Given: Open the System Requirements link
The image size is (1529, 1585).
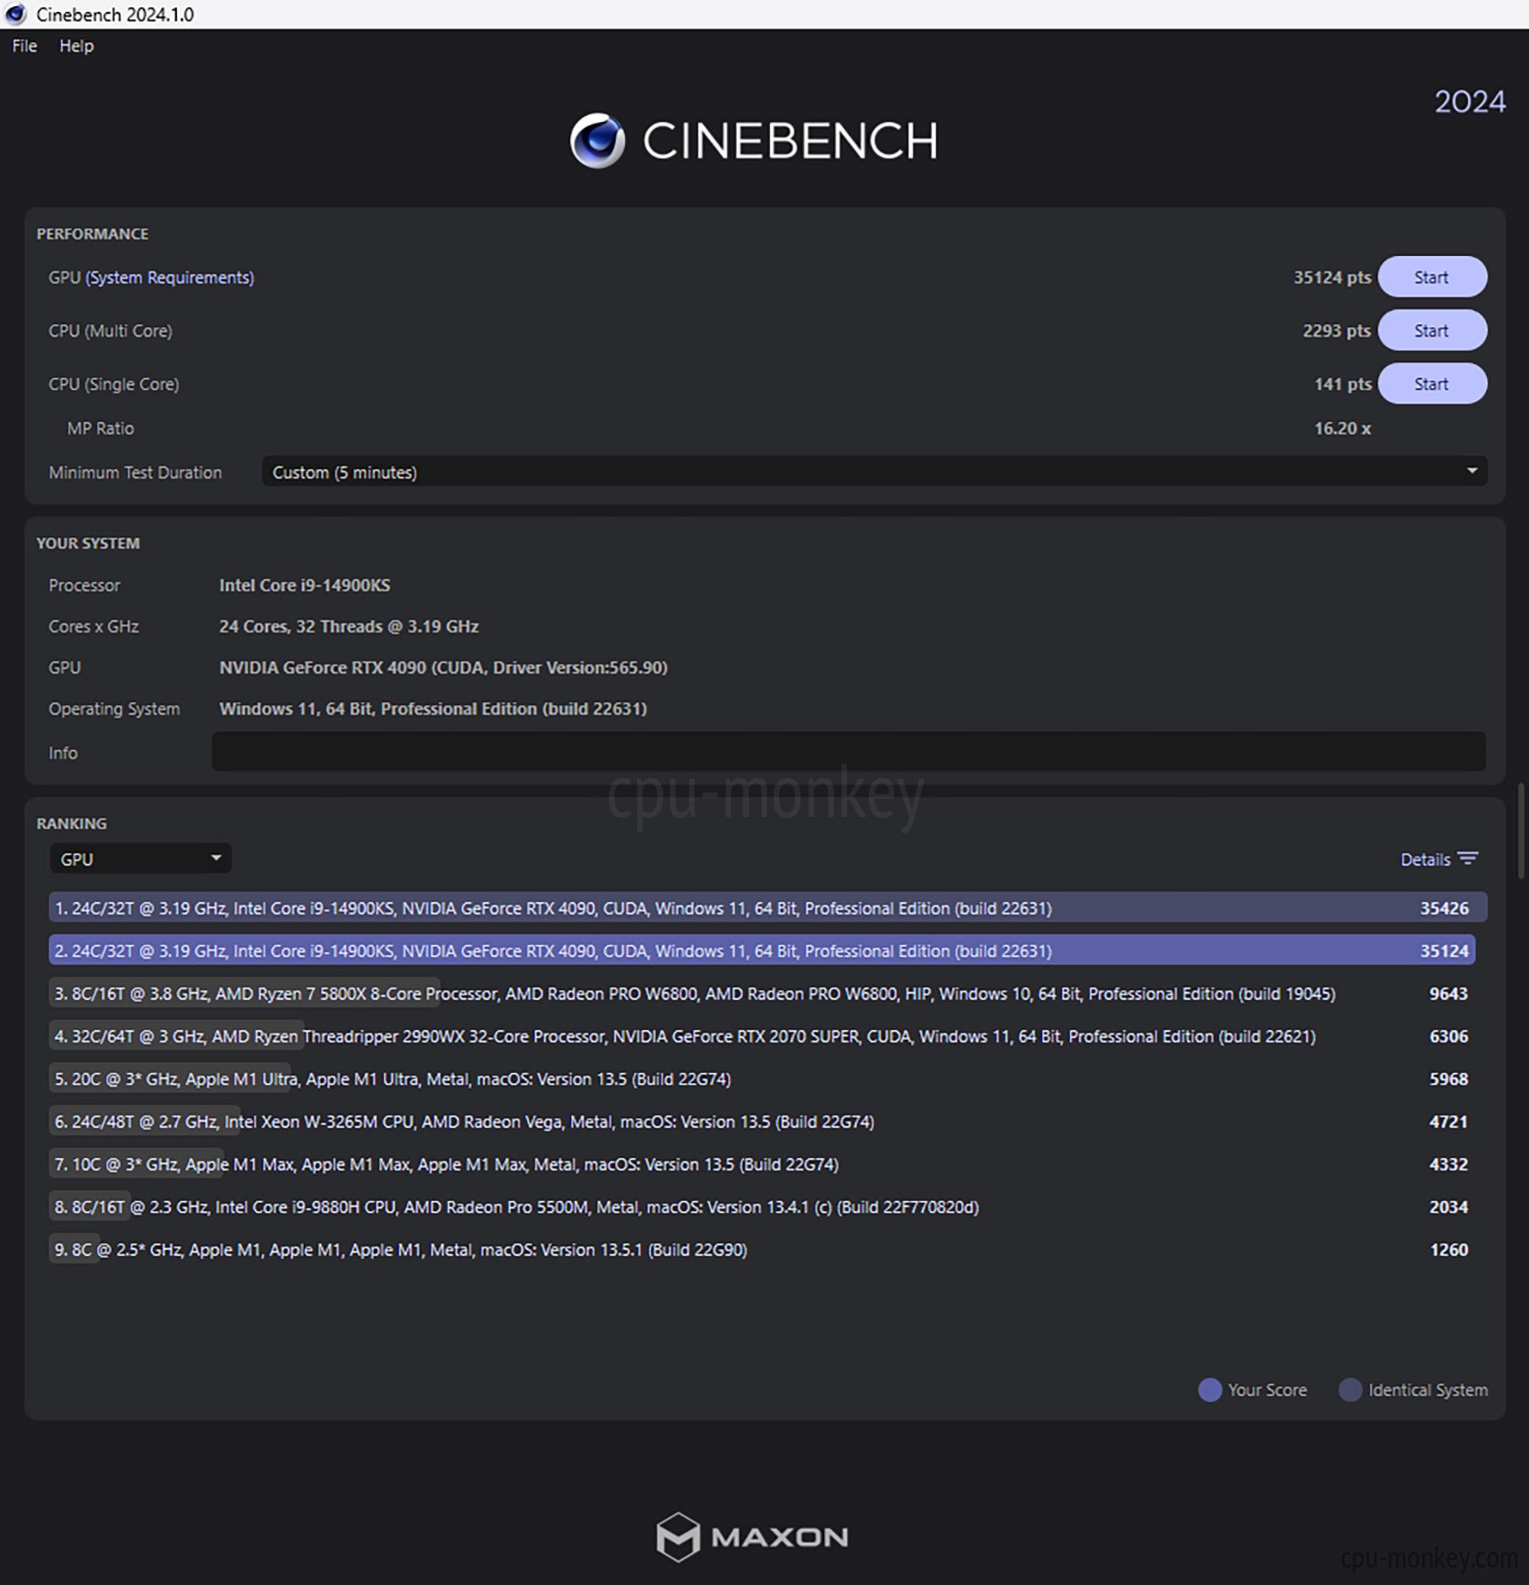Looking at the screenshot, I should tap(170, 277).
